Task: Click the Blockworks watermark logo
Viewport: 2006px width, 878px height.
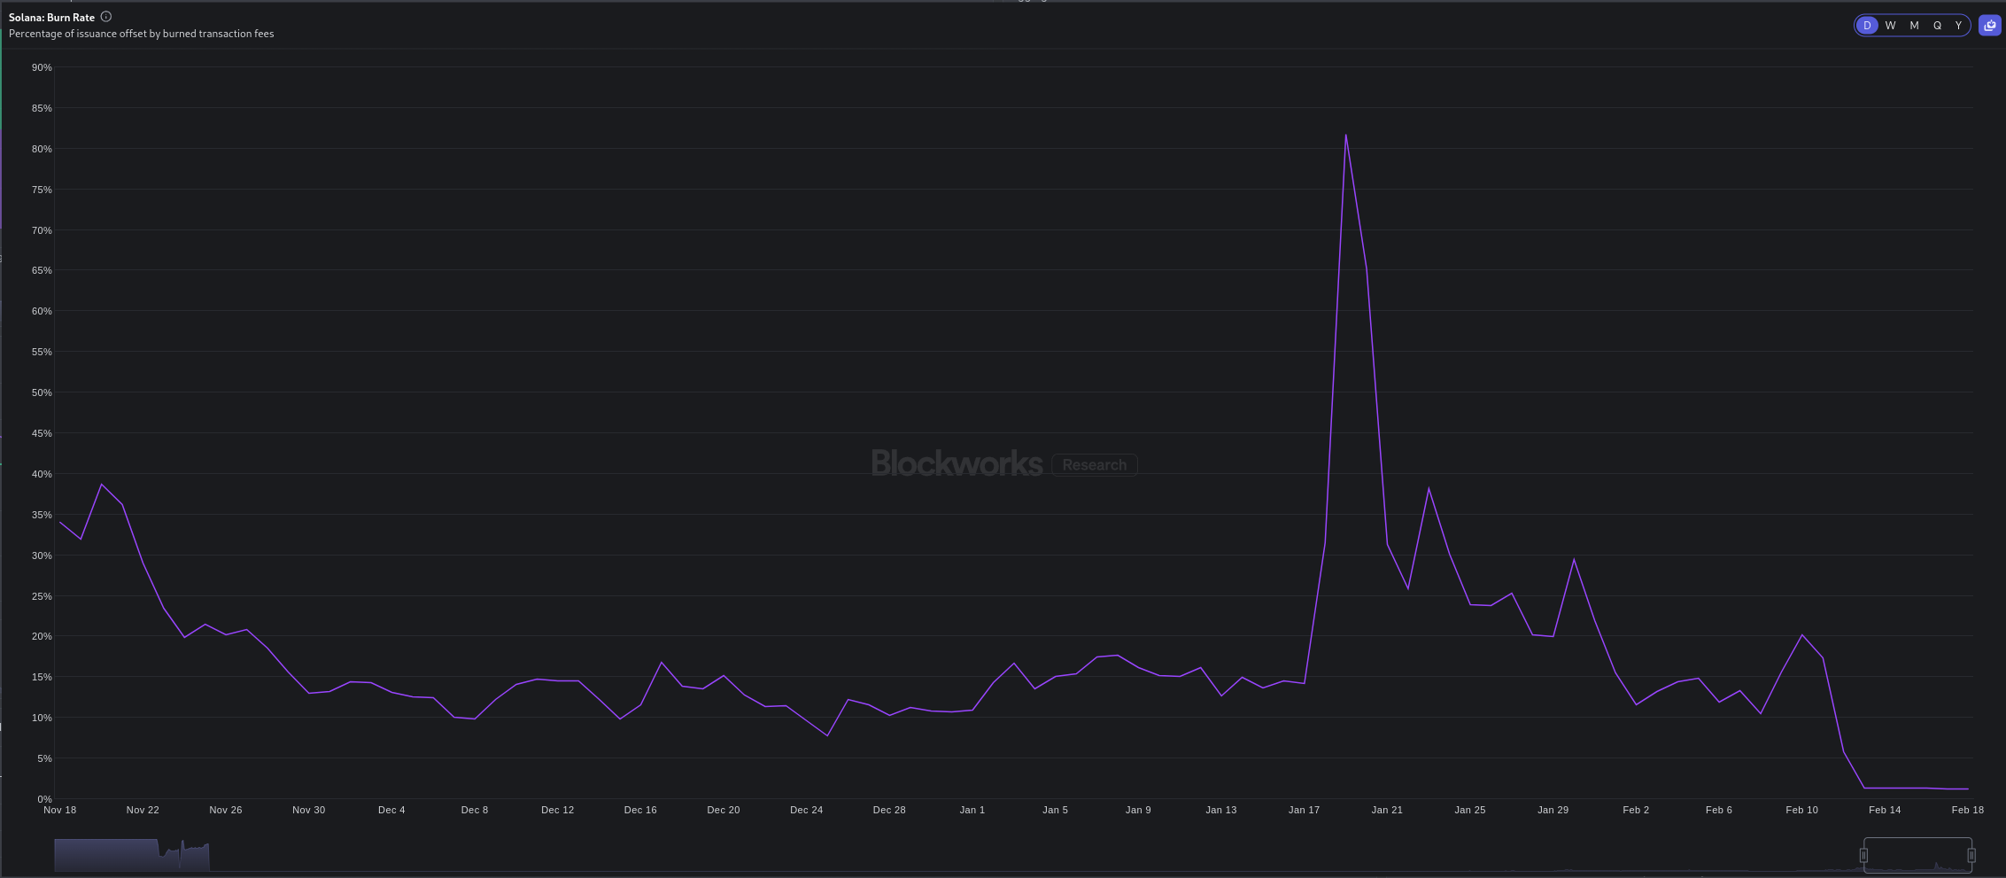Action: tap(957, 463)
